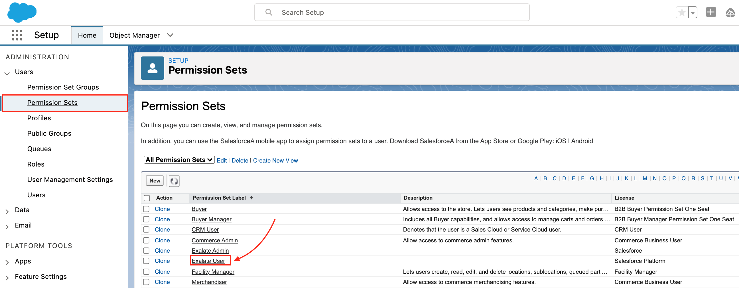Screen dimensions: 739x288
Task: Click the New permission set button
Action: tap(155, 181)
